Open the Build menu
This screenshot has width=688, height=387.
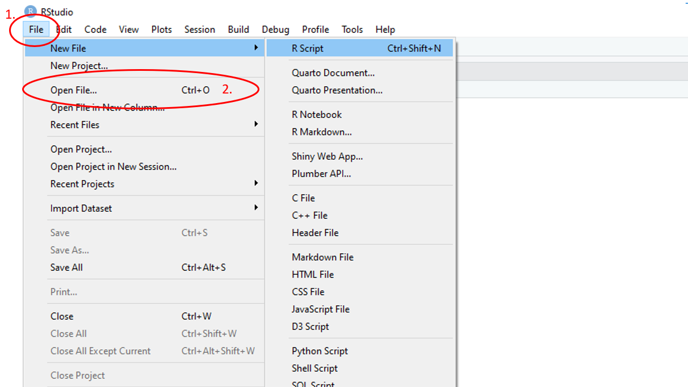click(238, 29)
